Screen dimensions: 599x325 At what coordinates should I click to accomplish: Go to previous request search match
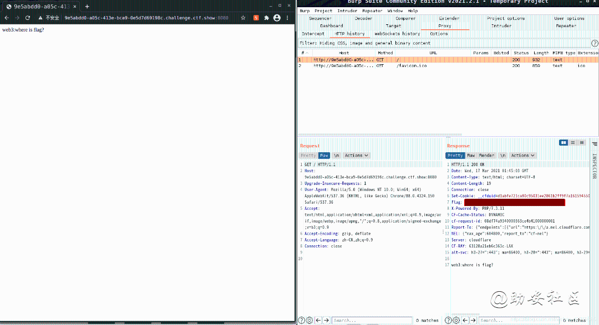[318, 321]
